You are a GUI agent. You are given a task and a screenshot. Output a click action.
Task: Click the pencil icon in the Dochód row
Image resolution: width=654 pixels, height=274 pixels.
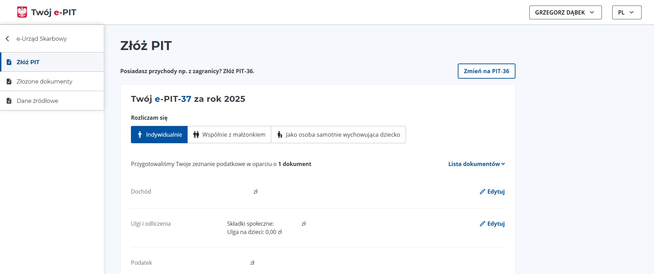(482, 192)
